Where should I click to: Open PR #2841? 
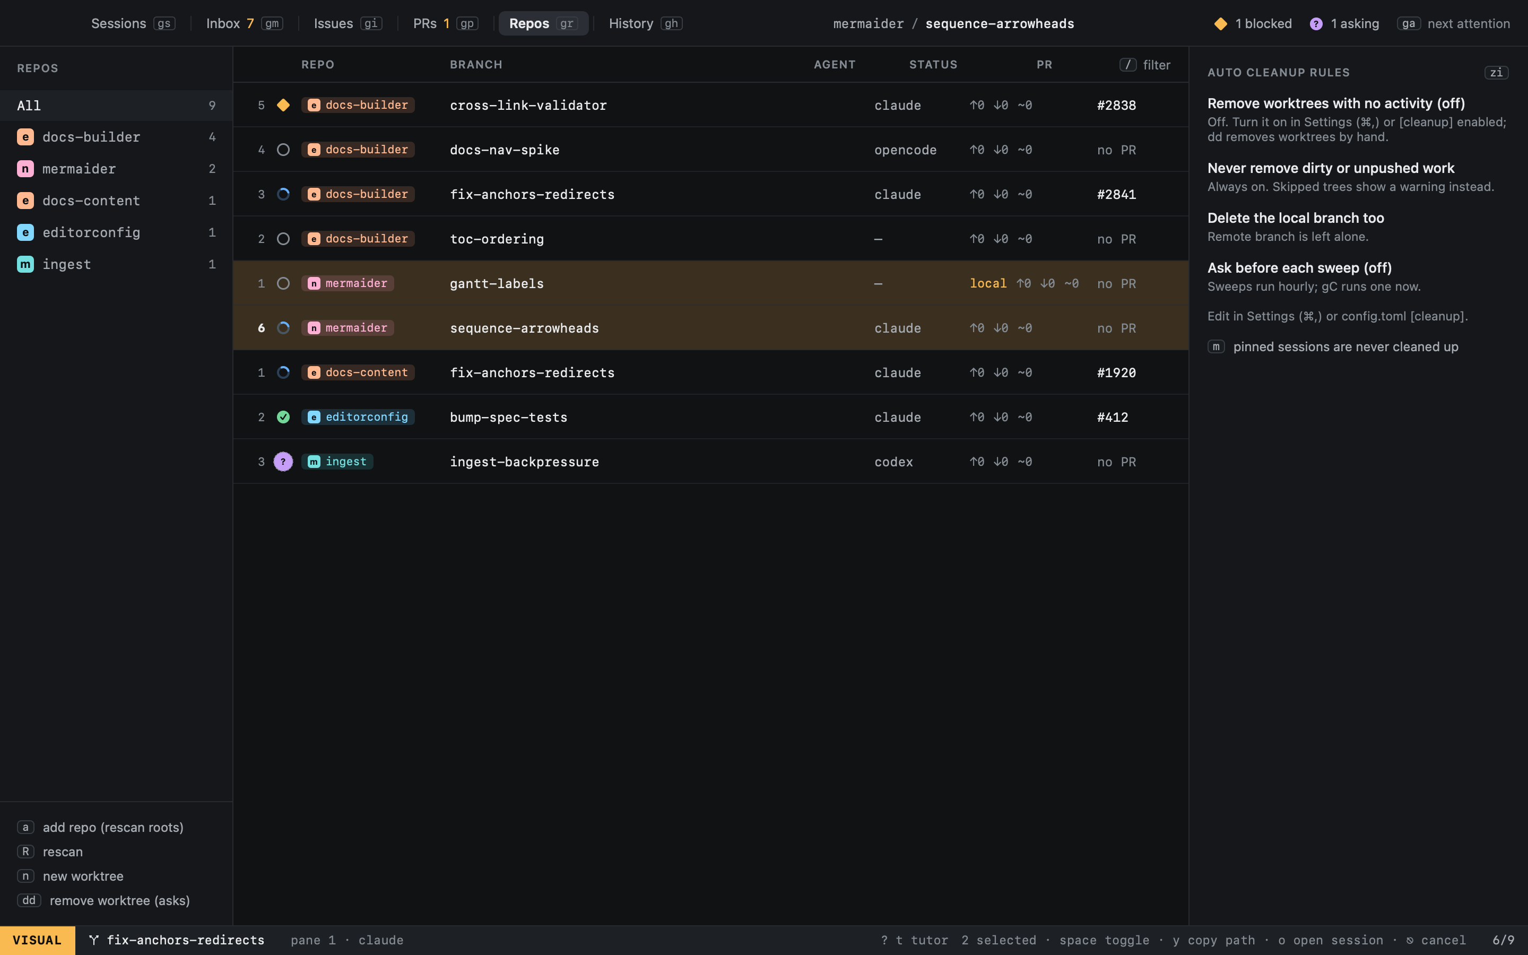[1116, 195]
